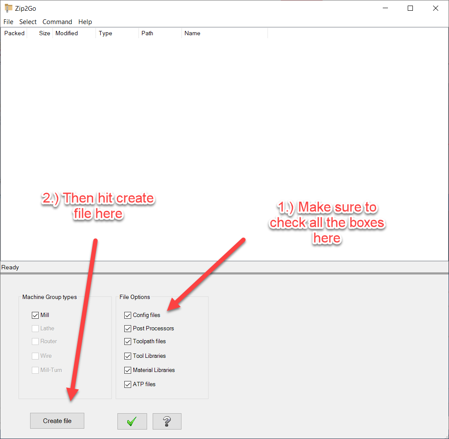This screenshot has height=439, width=449.
Task: Uncheck the Post Processors option
Action: tap(128, 328)
